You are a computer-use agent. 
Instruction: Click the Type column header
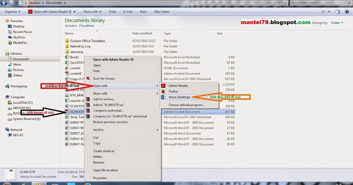(189, 33)
